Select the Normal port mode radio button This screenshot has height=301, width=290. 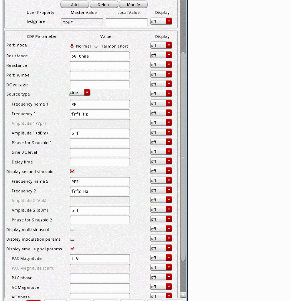72,46
